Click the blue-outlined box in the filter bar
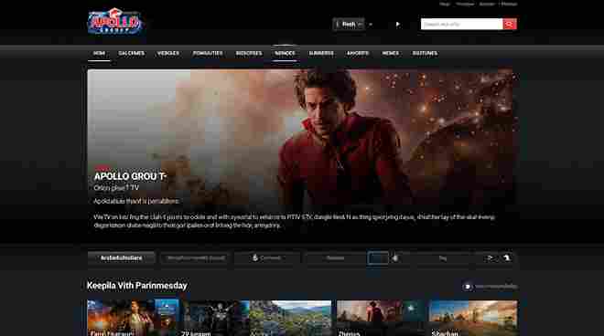604x336 pixels. point(378,258)
